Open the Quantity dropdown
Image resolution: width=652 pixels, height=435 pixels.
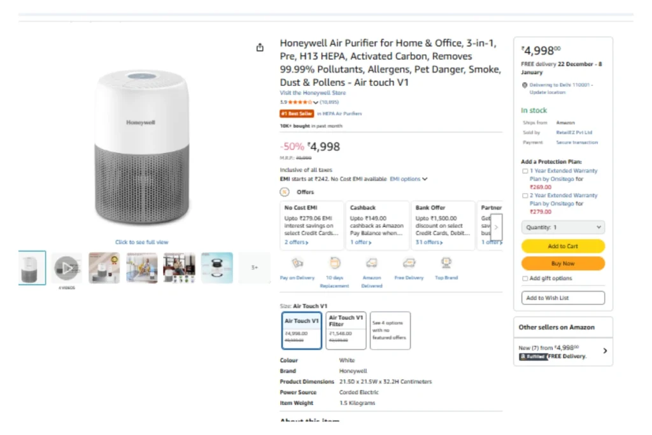pos(563,227)
